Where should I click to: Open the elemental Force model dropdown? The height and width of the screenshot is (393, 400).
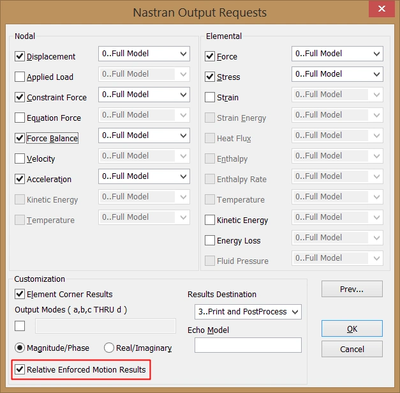coord(337,54)
